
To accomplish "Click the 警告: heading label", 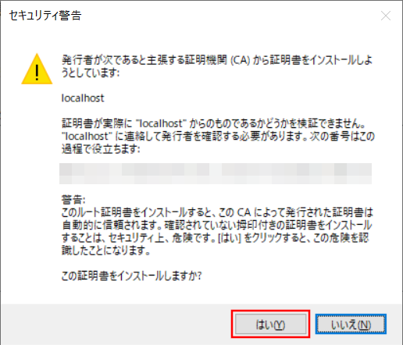I will [x=73, y=200].
